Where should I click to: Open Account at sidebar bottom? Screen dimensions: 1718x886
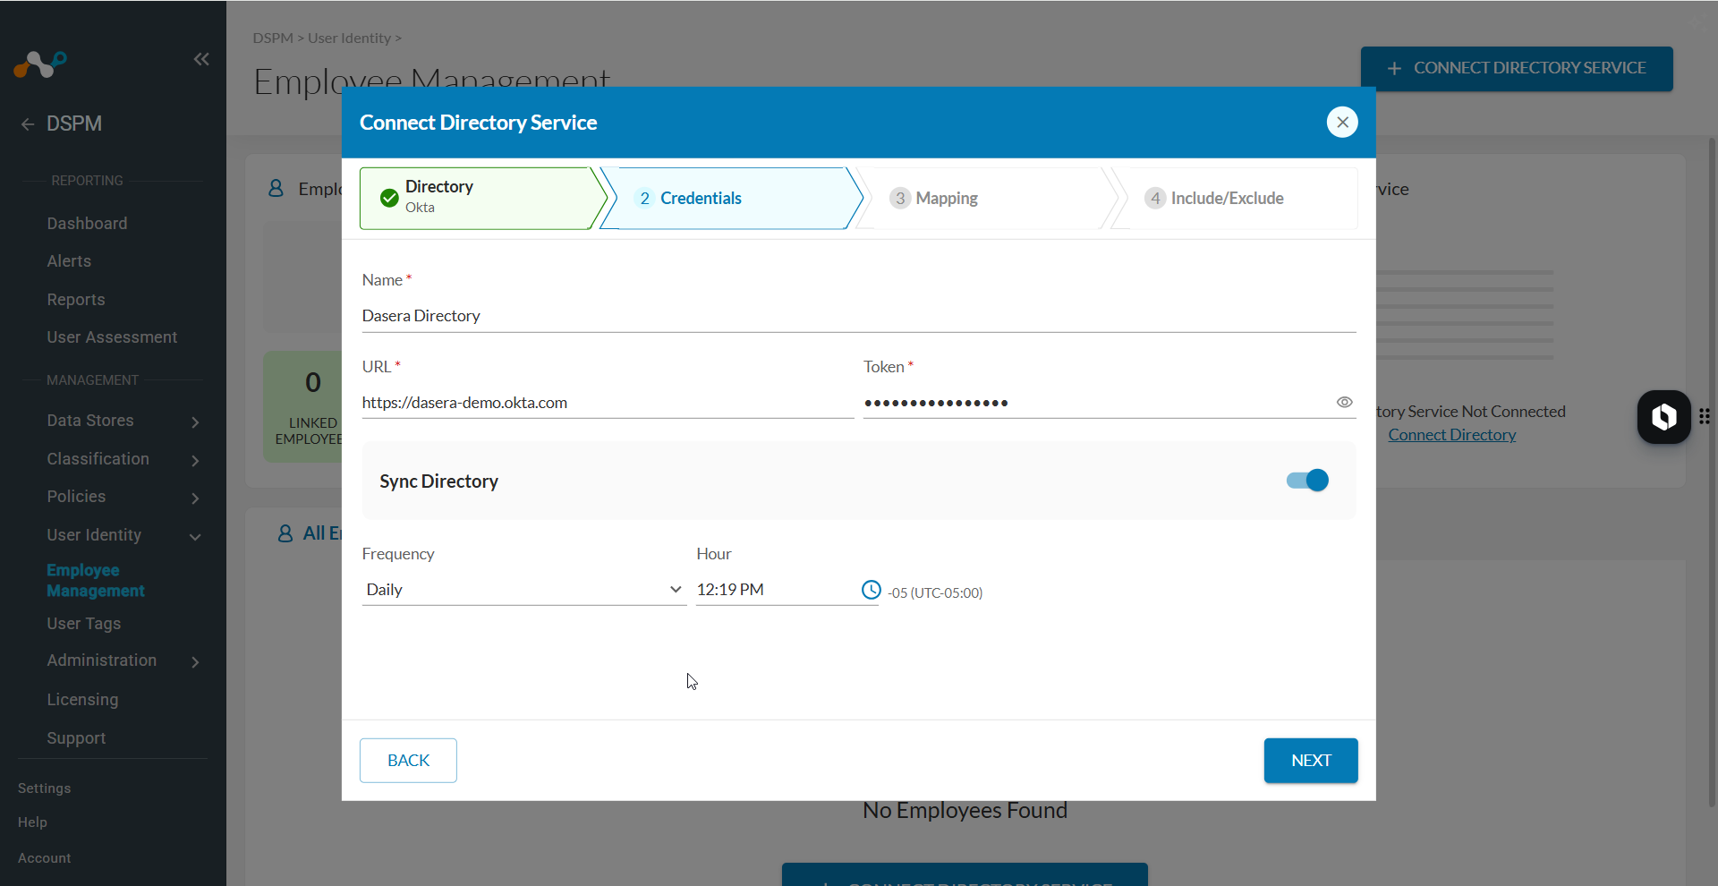(x=44, y=857)
